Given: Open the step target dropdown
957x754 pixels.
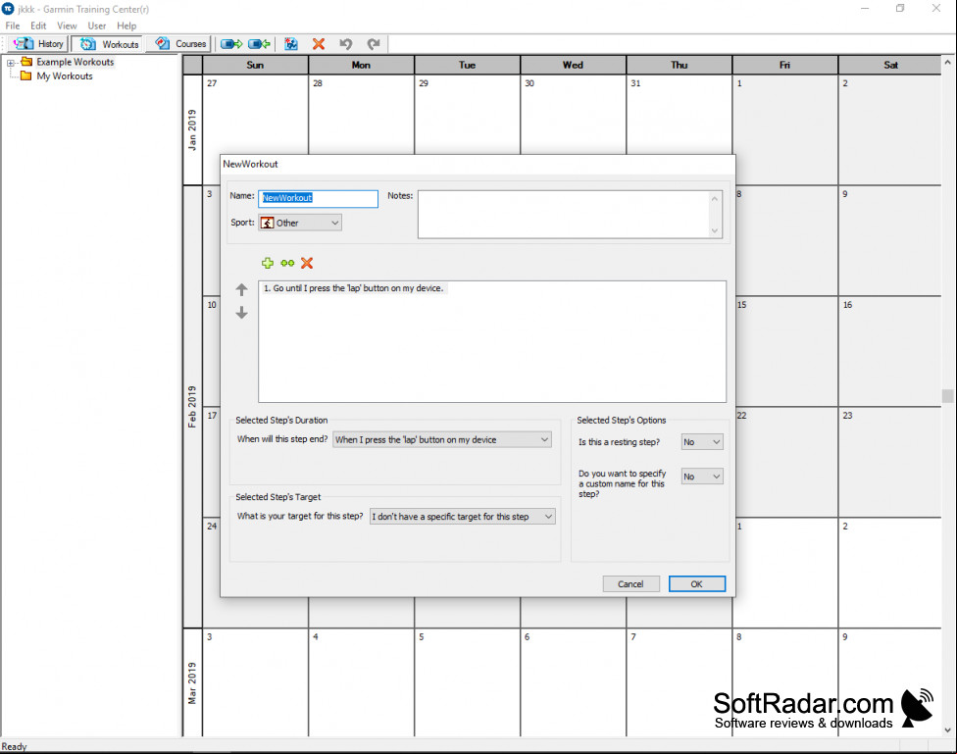Looking at the screenshot, I should (463, 517).
